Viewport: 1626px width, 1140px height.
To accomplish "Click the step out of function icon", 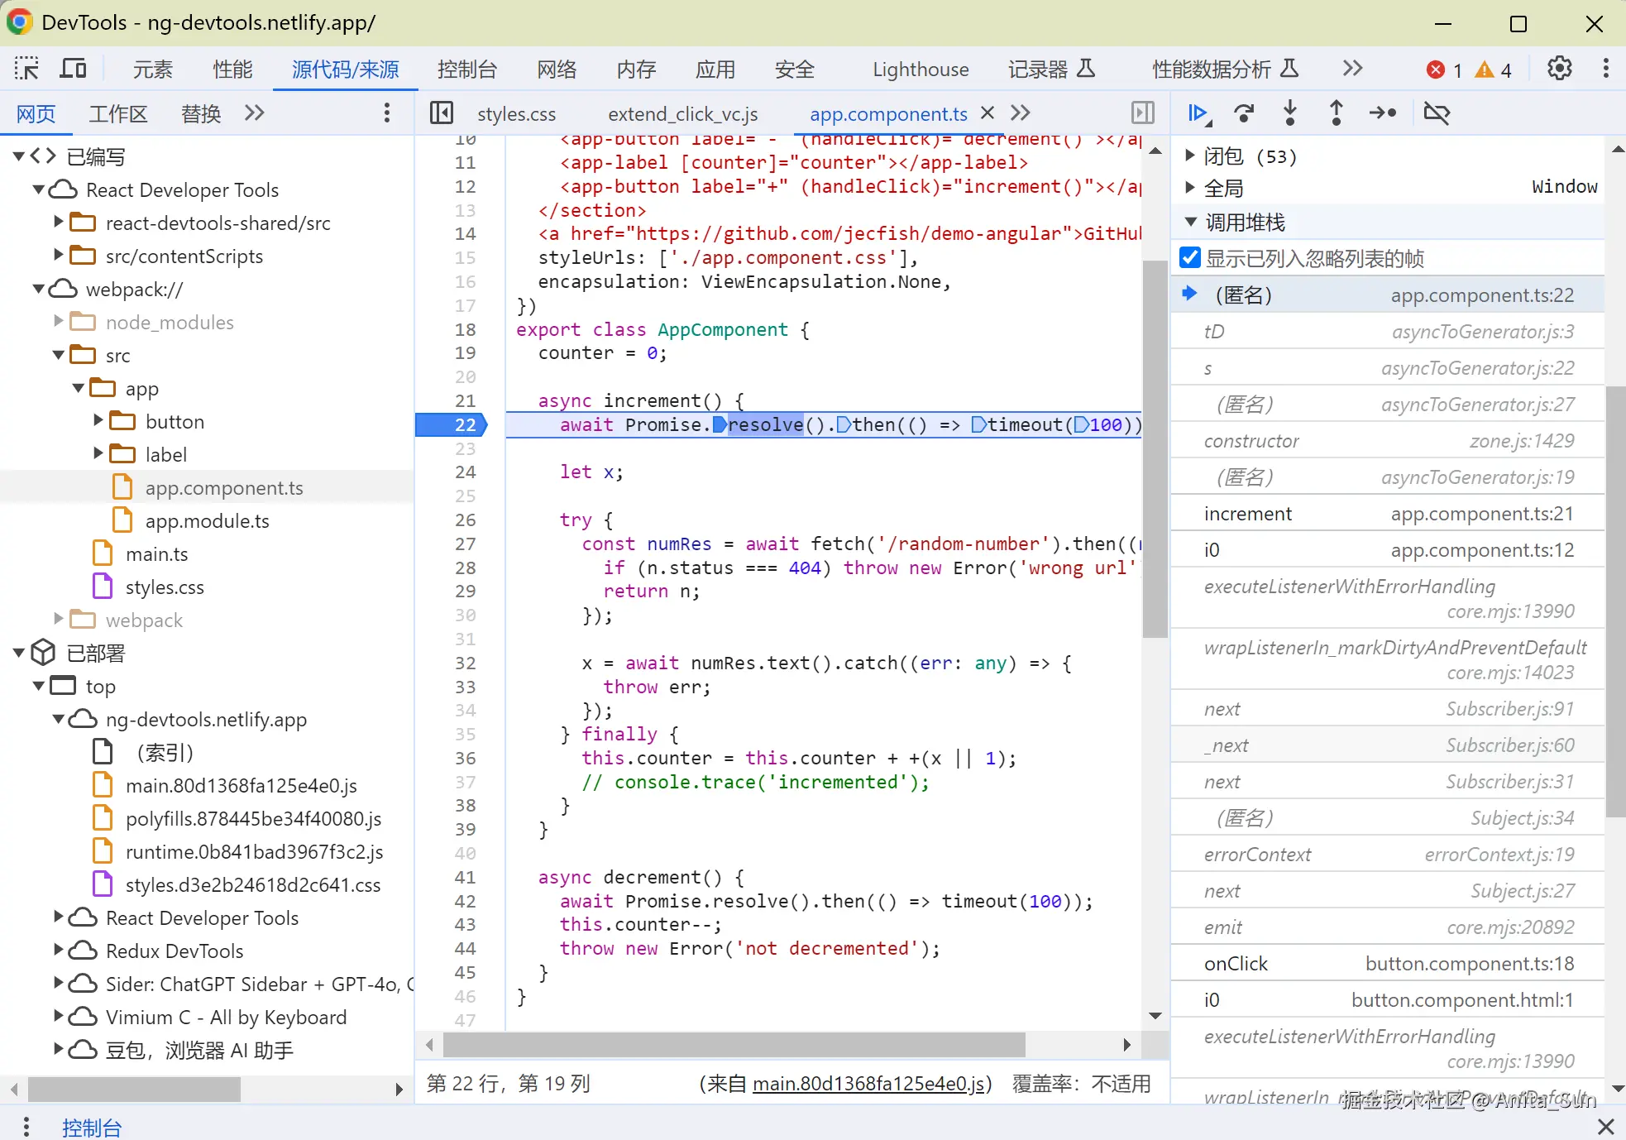I will point(1336,113).
